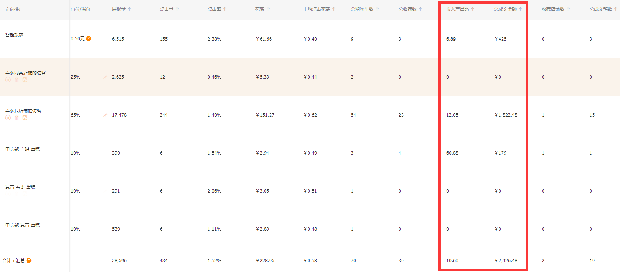
Task: Click the total ¥2,426.48 amount
Action: tap(506, 261)
